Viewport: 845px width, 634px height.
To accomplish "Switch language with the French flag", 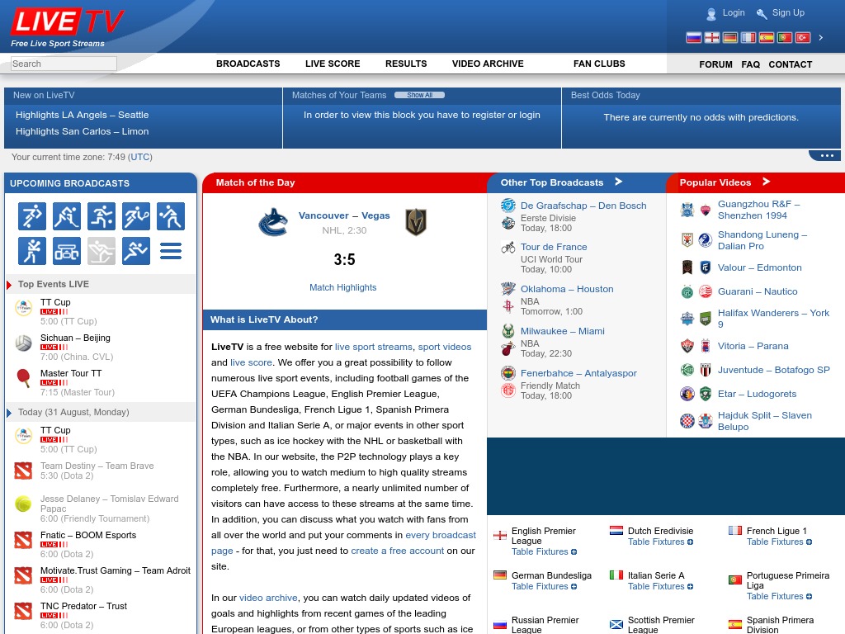I will [748, 37].
